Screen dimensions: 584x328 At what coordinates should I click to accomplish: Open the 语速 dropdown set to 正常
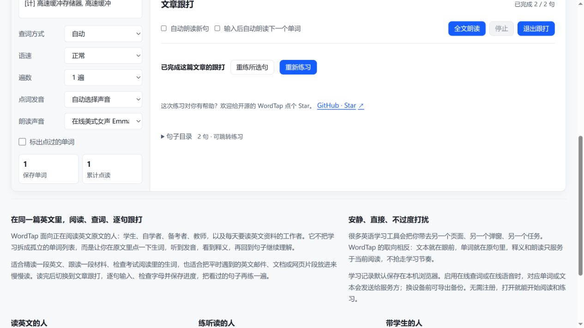click(x=103, y=56)
